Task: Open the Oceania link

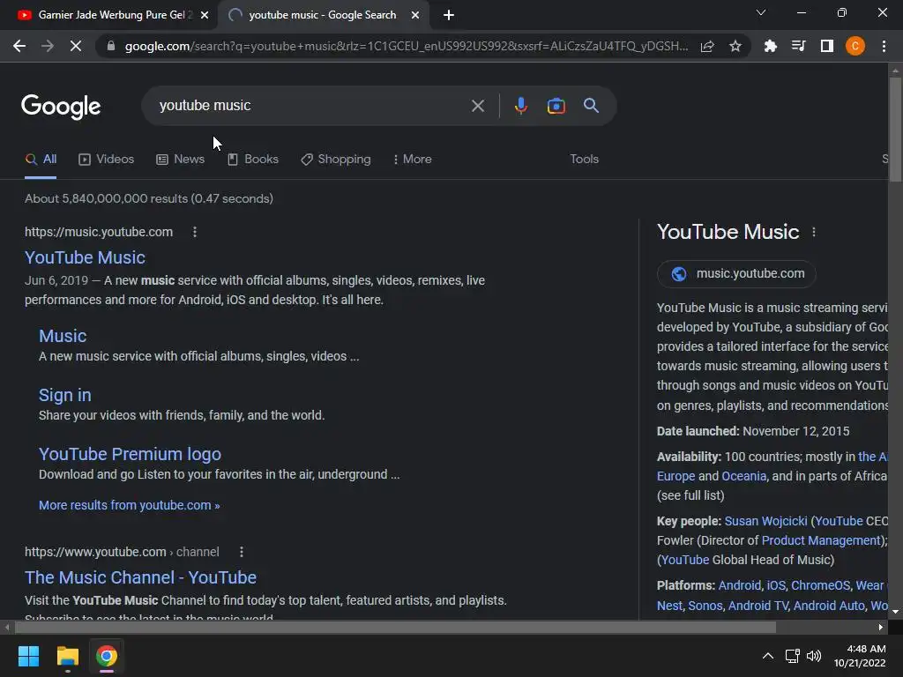Action: (743, 477)
